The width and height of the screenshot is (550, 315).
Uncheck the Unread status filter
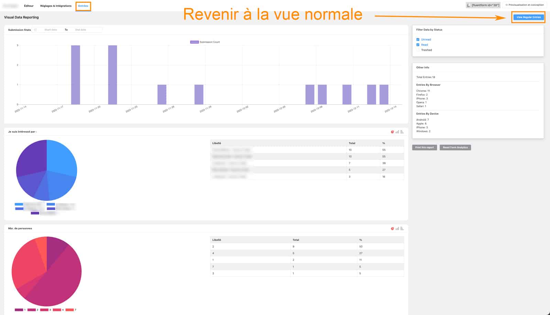coord(418,39)
